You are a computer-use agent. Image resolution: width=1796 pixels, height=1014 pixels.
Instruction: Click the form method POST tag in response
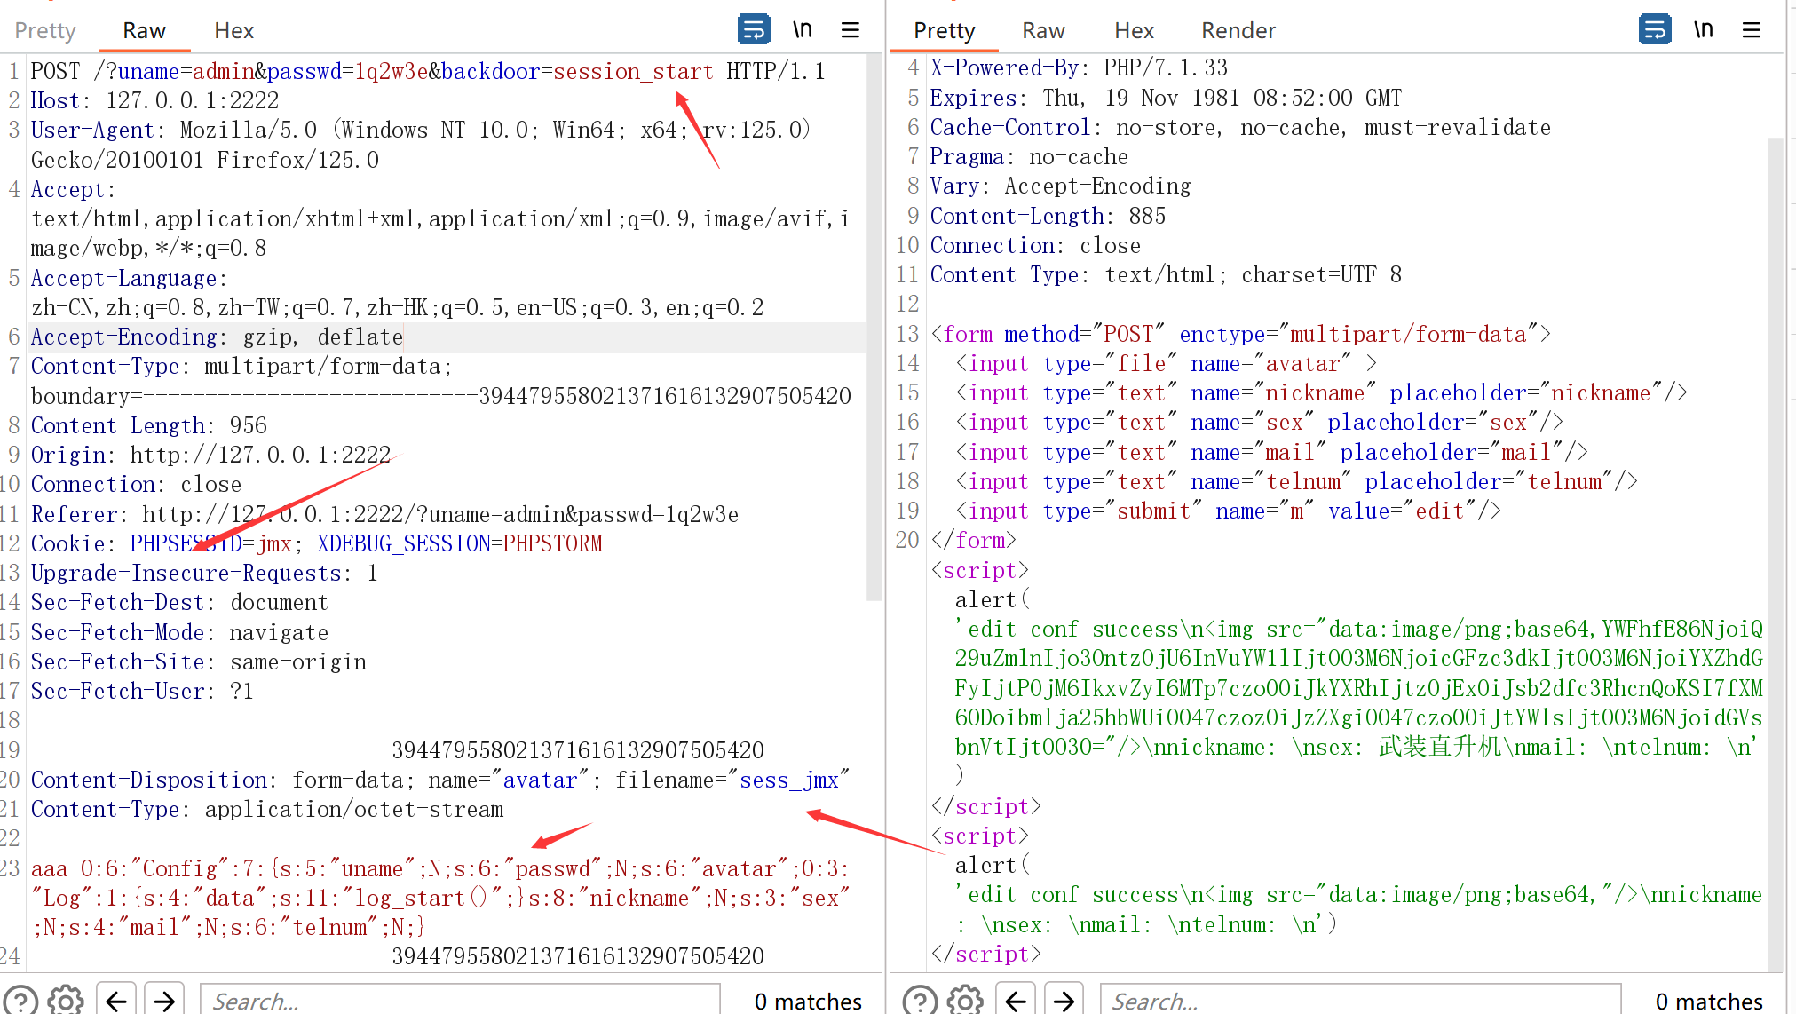point(1240,335)
